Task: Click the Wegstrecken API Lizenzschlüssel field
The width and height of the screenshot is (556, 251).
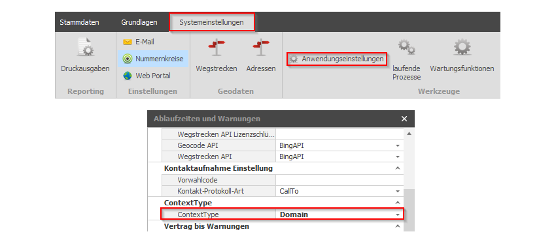Action: 339,134
